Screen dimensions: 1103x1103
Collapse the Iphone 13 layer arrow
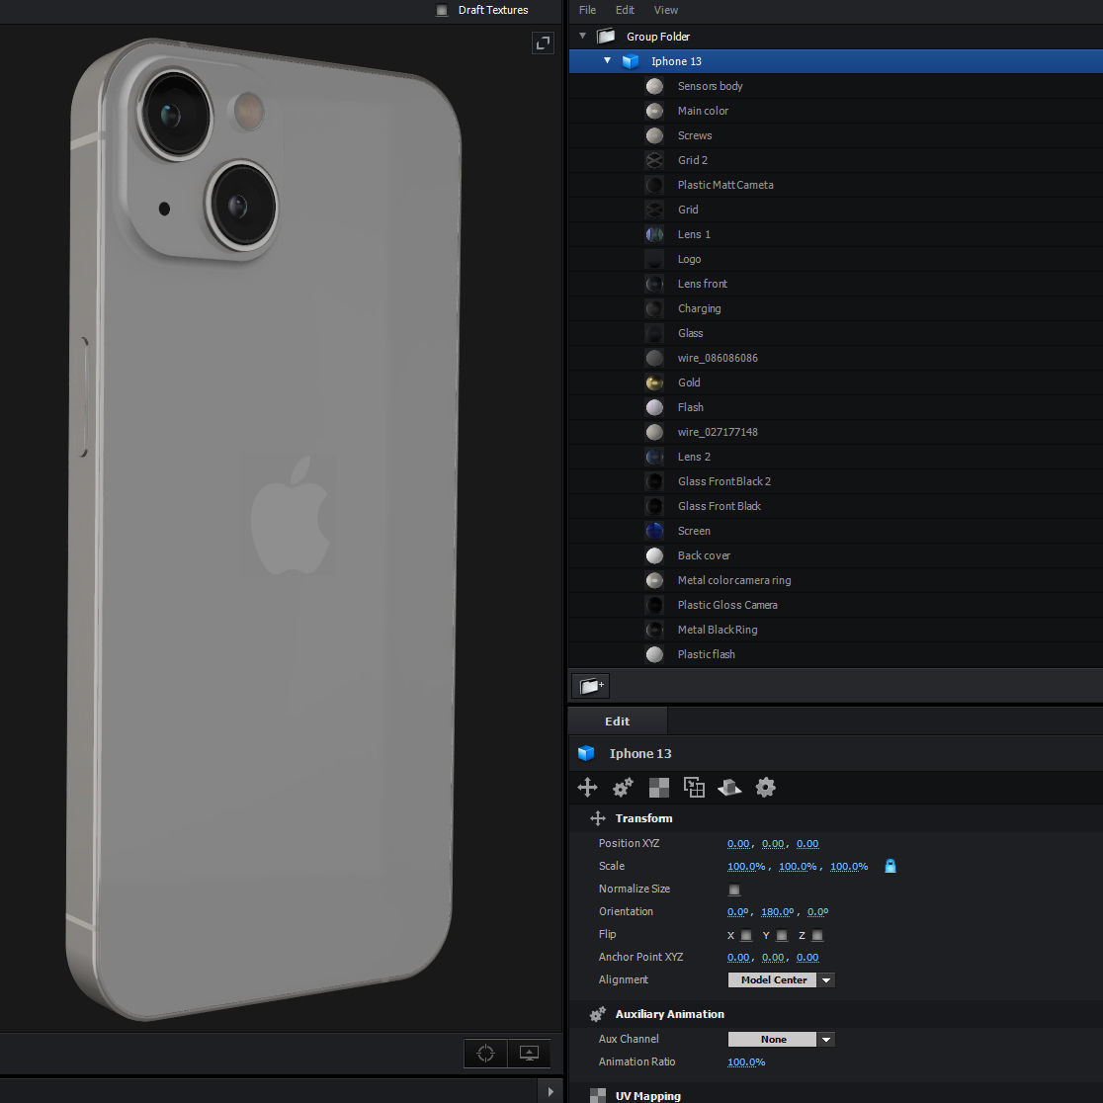coord(607,60)
